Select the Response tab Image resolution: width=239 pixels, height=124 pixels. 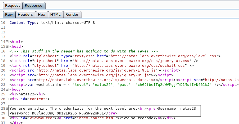point(34,6)
